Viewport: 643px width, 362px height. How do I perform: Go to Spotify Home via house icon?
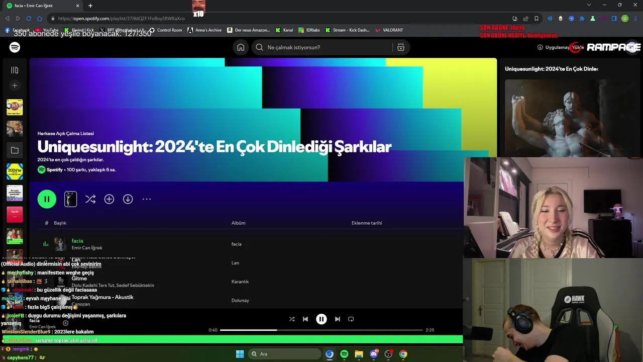[x=241, y=47]
